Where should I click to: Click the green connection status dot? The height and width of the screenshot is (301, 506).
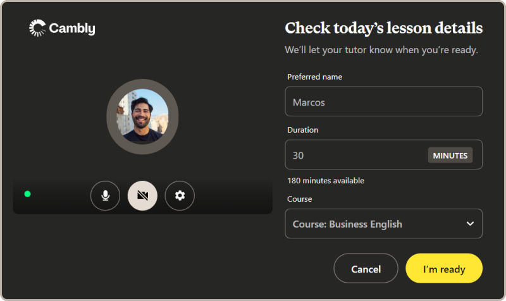click(x=27, y=193)
